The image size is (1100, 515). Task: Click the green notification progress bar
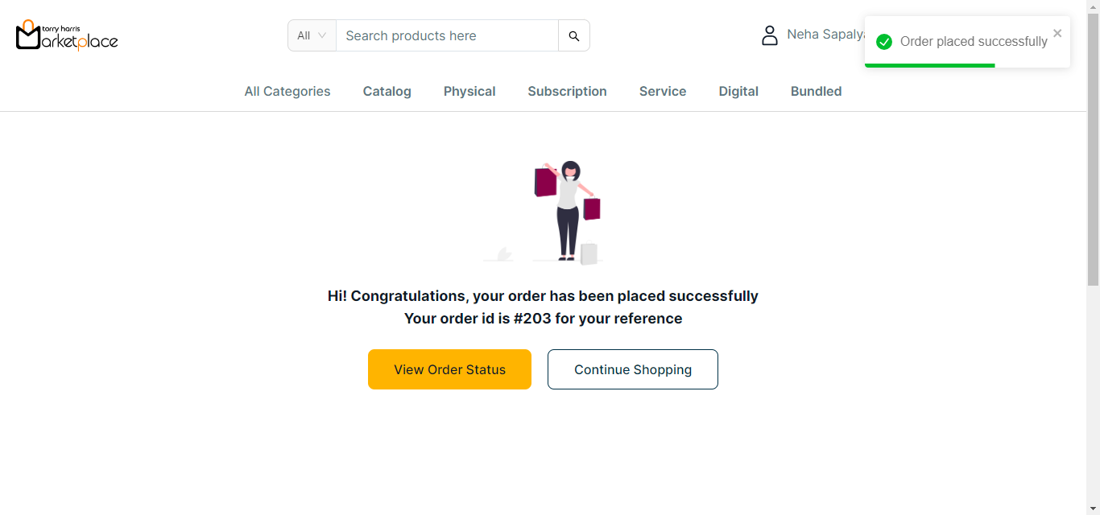[929, 65]
